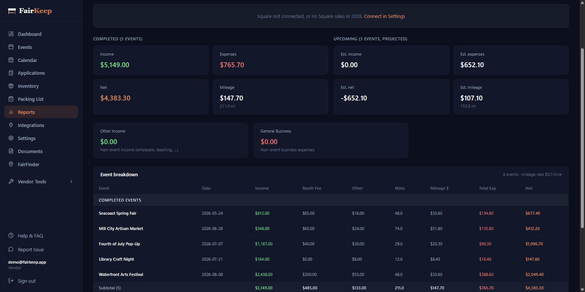Click the FairFinder map pin icon
The image size is (585, 292).
point(11,164)
